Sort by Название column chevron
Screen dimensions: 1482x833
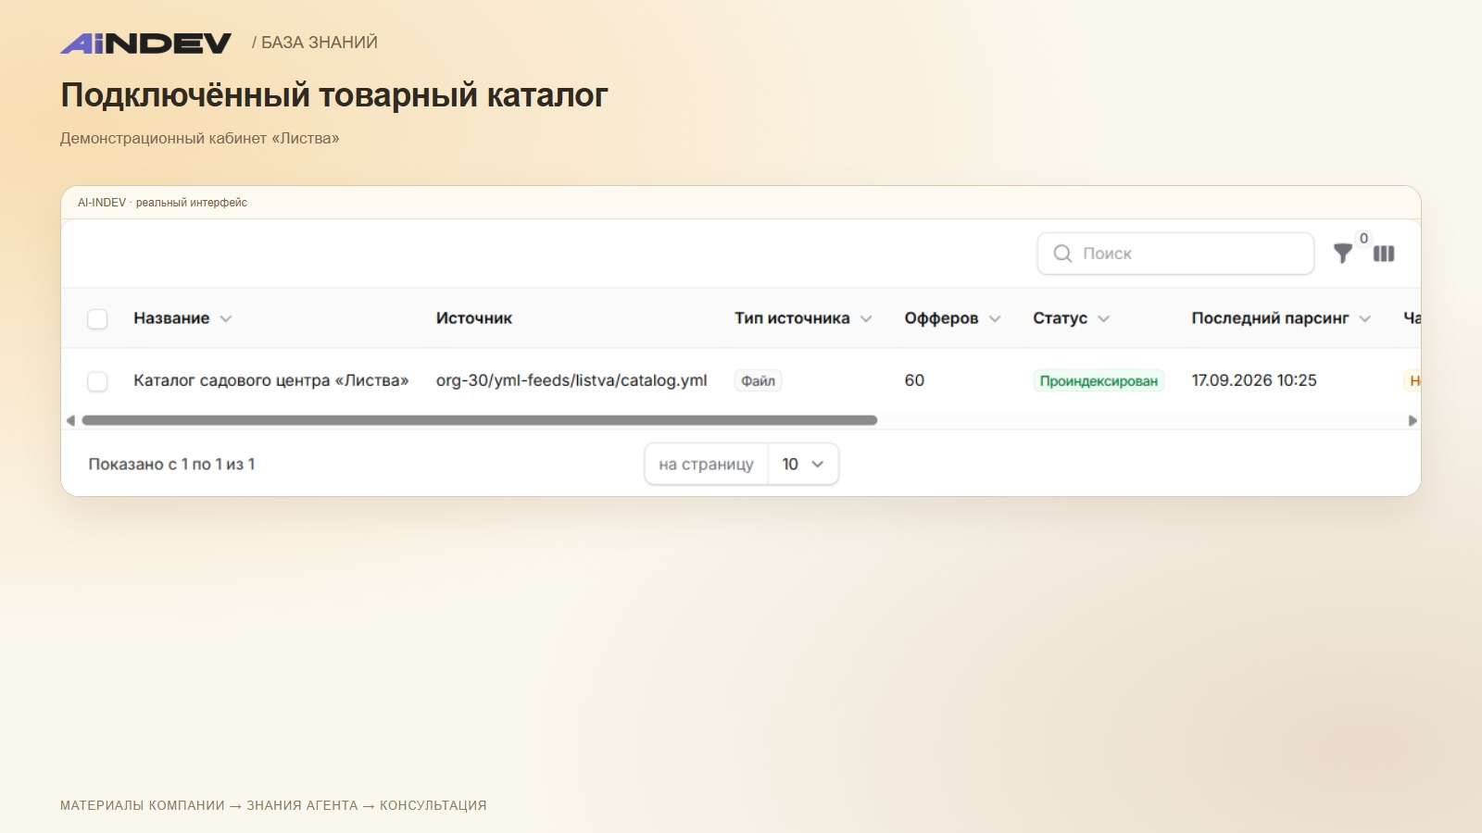[226, 319]
